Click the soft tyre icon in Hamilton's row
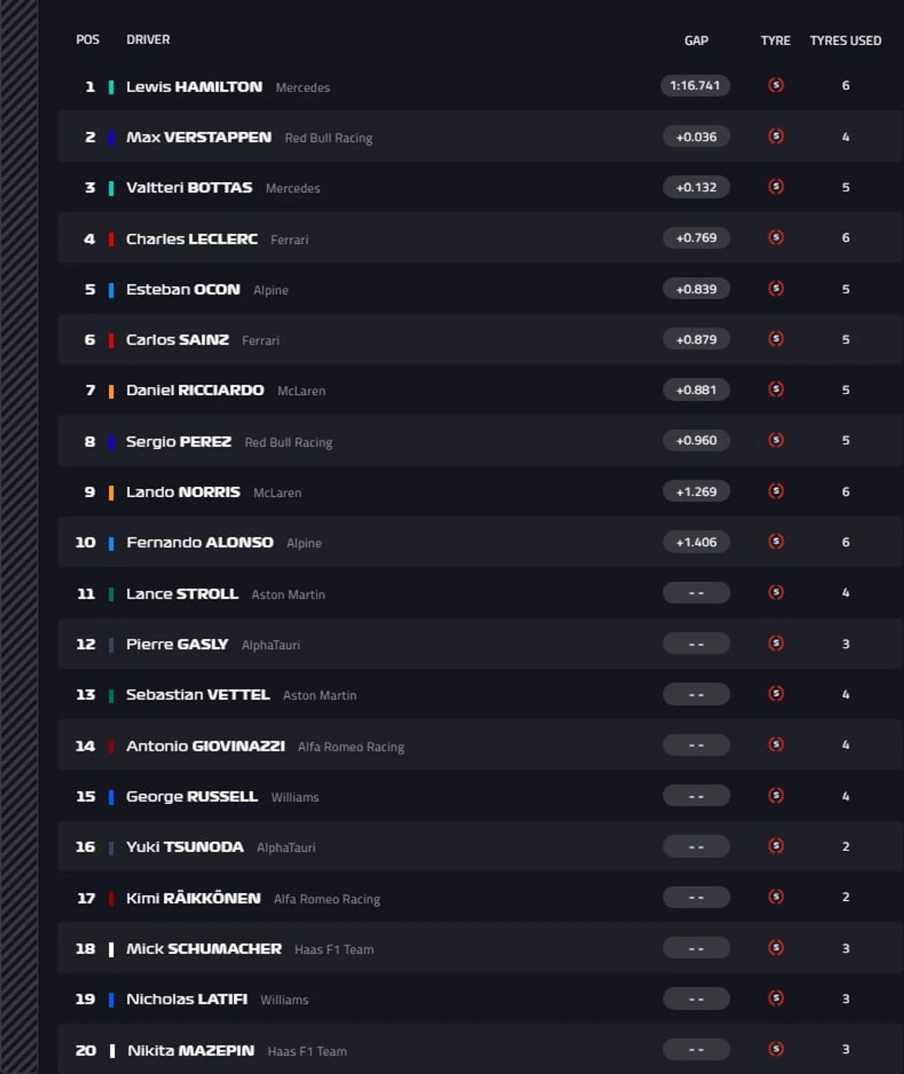904x1074 pixels. pyautogui.click(x=776, y=85)
